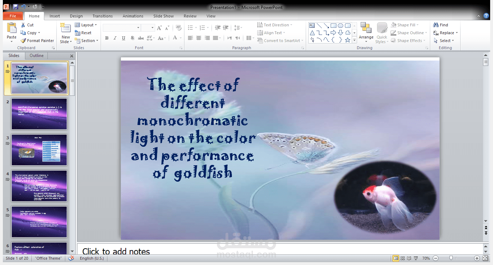Viewport: 493px width, 265px height.
Task: Click the Quick Styles icon
Action: click(x=382, y=32)
